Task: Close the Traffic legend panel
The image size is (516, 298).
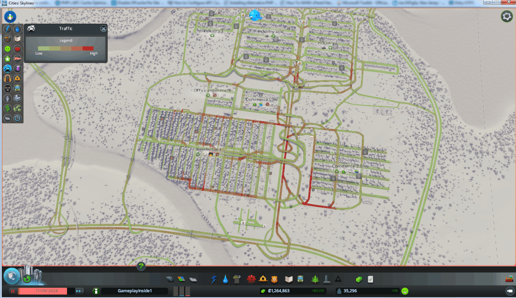Action: [x=103, y=29]
